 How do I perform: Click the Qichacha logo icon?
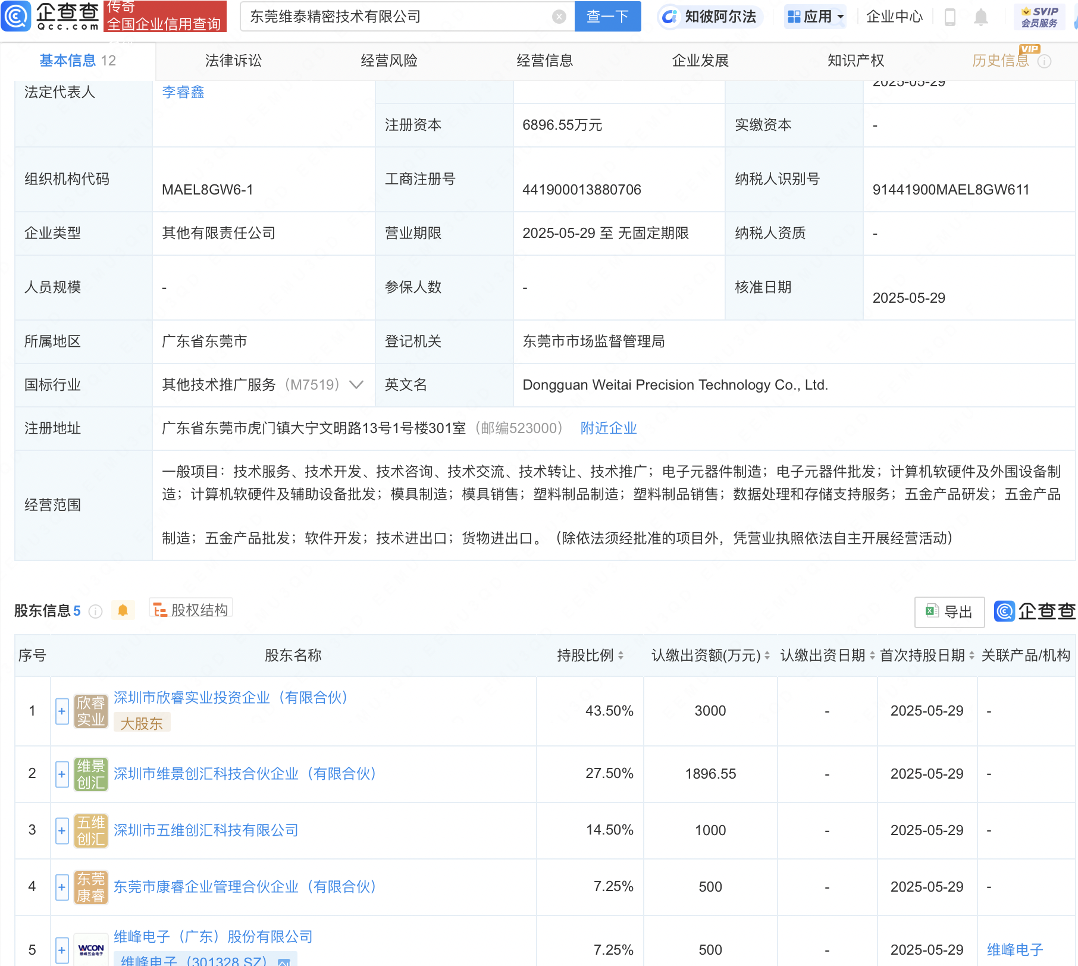click(x=15, y=16)
